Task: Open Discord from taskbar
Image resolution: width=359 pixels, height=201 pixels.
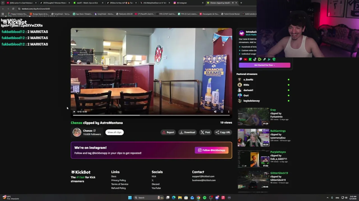Action: (x=217, y=198)
